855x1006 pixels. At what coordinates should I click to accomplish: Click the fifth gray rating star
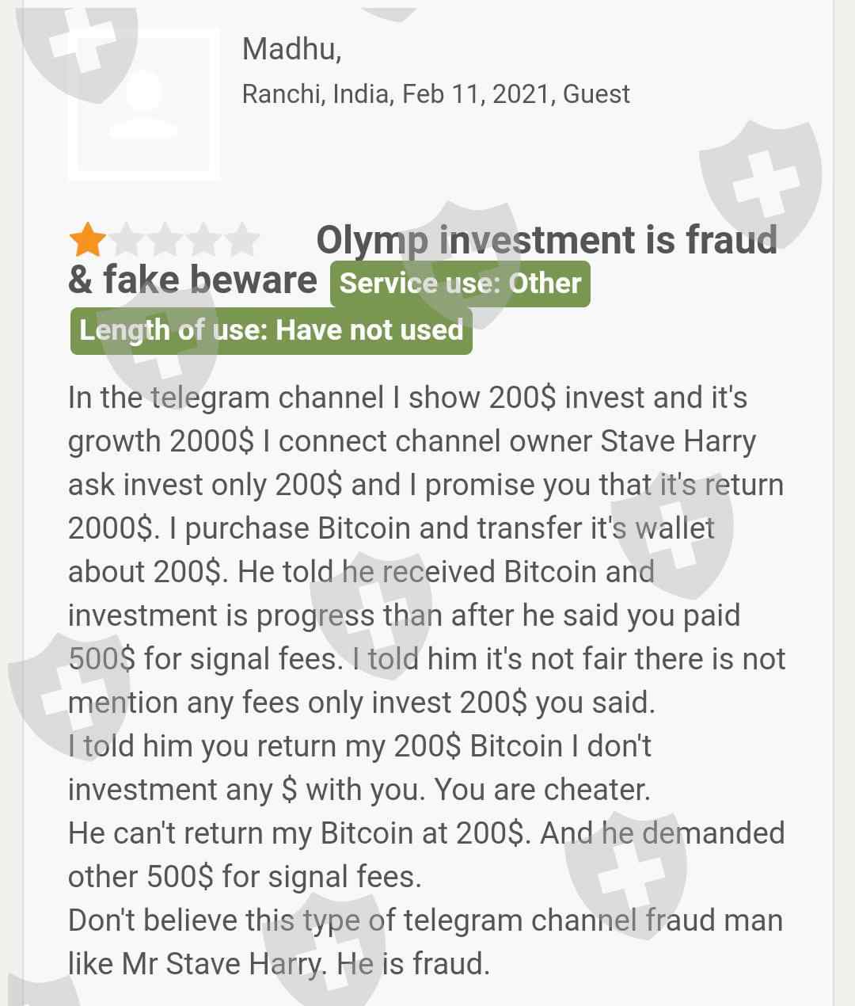[x=242, y=239]
